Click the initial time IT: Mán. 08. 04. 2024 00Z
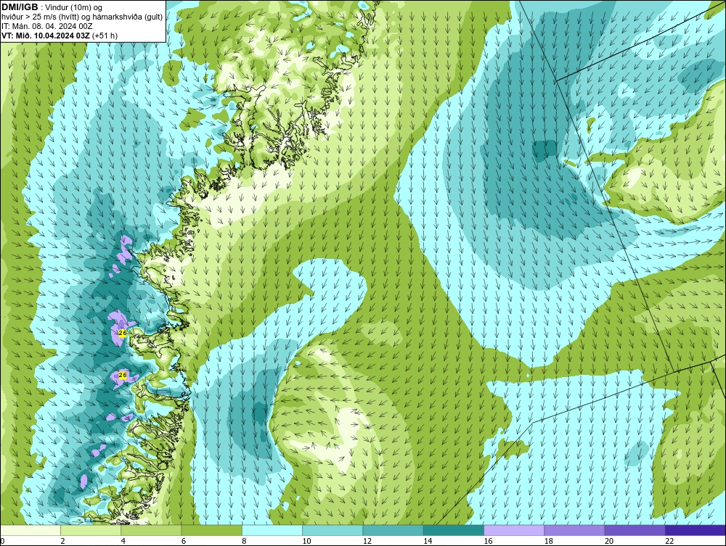The height and width of the screenshot is (546, 726). (46, 26)
